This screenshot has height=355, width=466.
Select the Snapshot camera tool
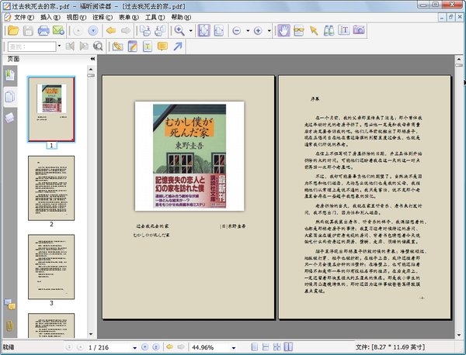359,30
